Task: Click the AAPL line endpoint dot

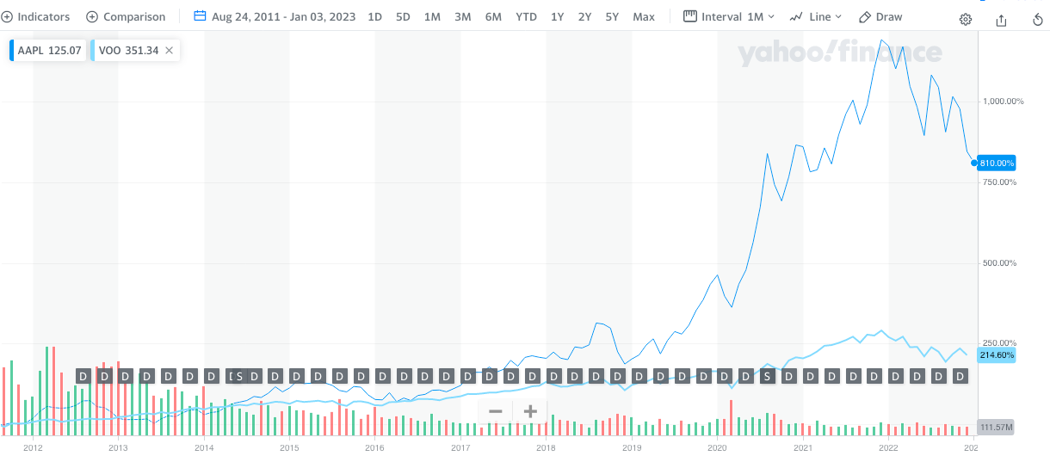Action: pos(974,163)
